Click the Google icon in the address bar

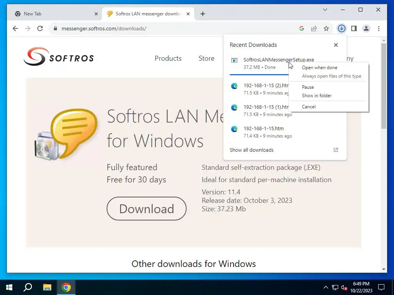point(302,28)
